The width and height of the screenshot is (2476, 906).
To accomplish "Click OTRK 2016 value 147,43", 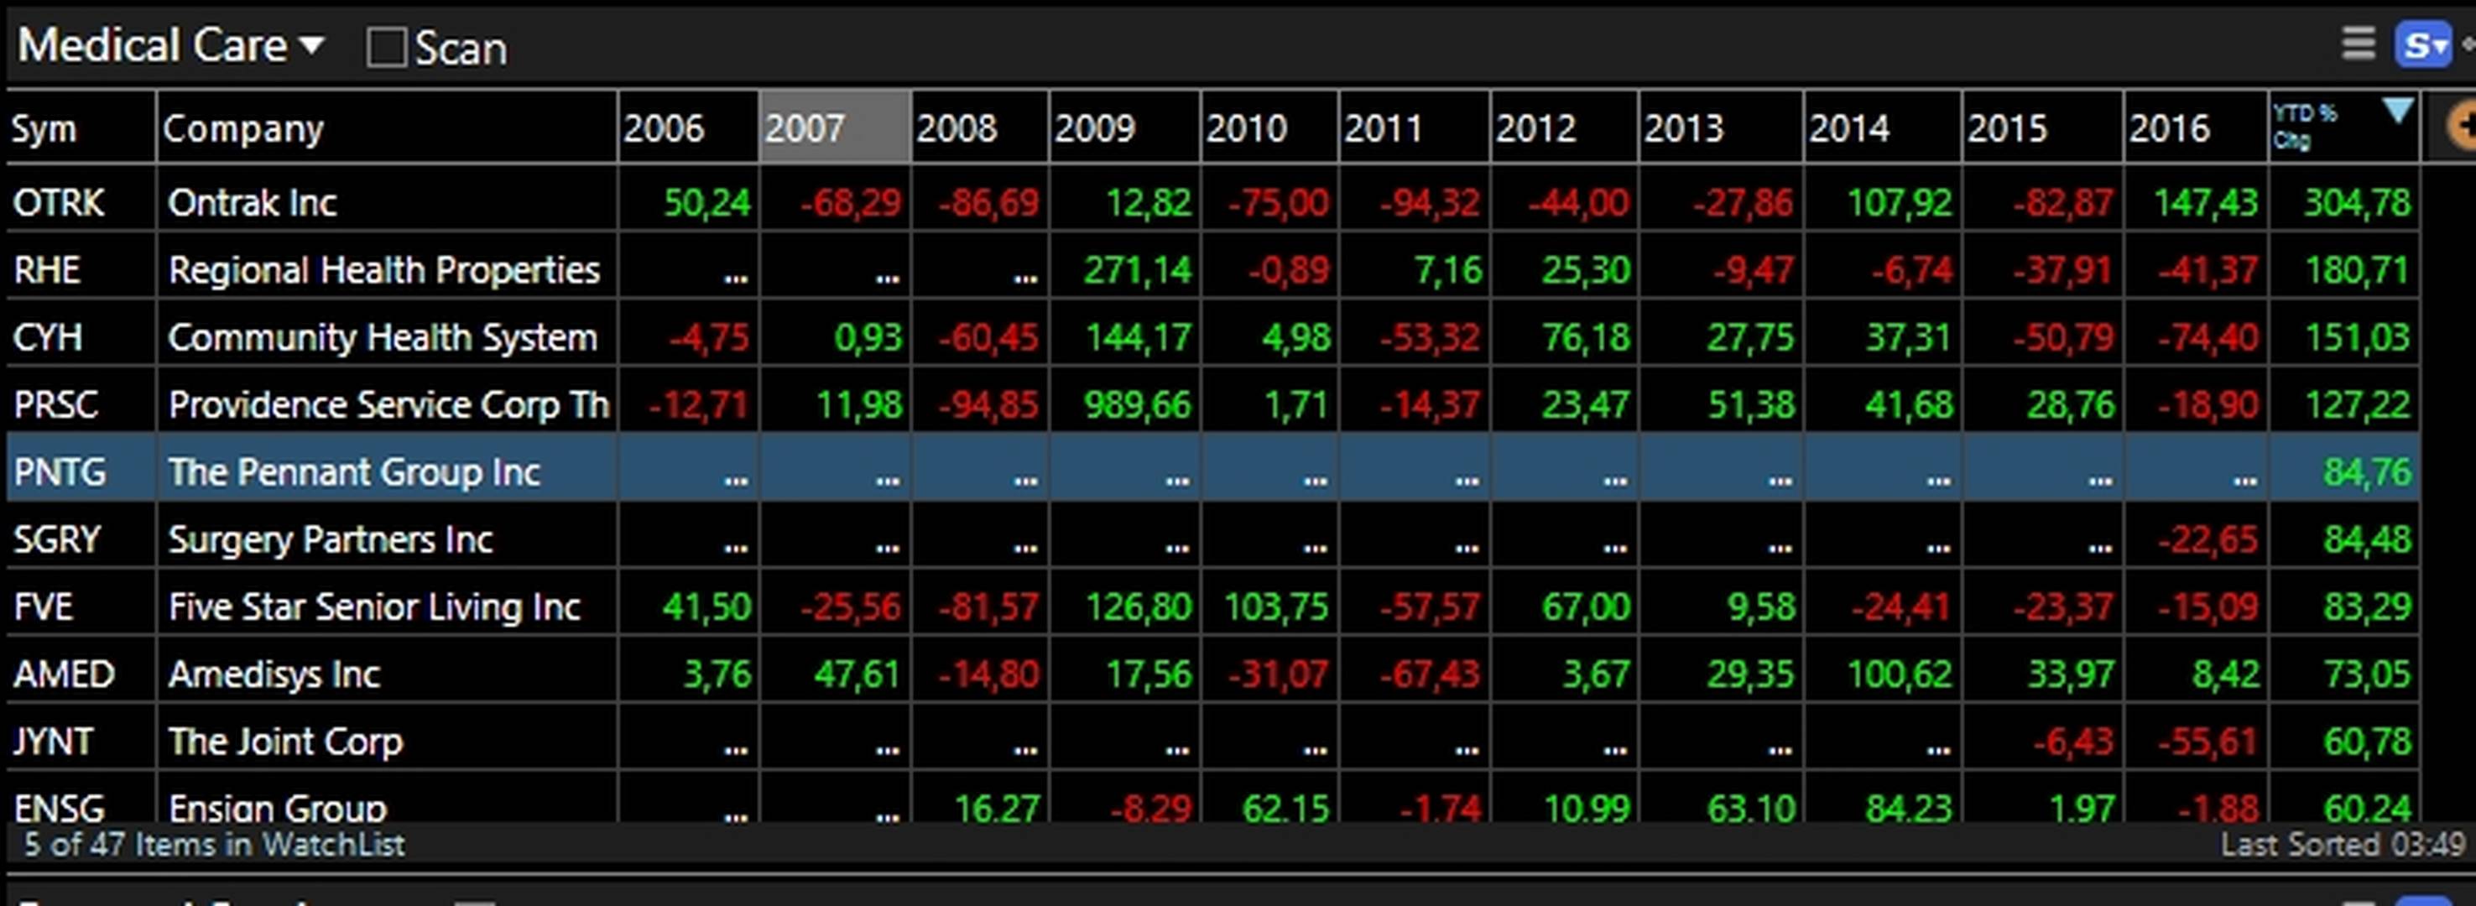I will [2206, 203].
